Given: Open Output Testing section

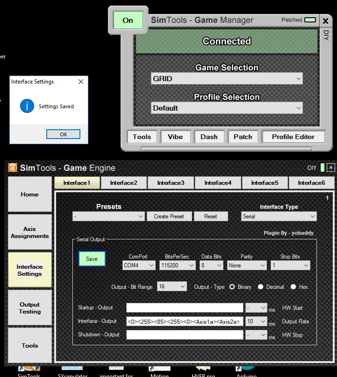Looking at the screenshot, I should (29, 308).
